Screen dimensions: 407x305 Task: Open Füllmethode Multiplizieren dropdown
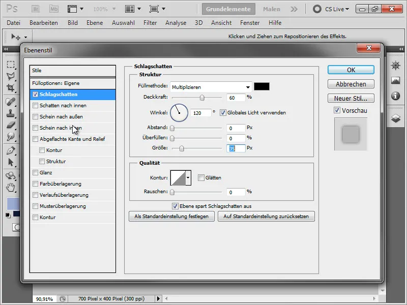(x=211, y=87)
